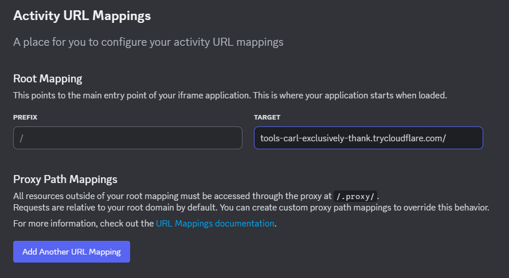
Task: Click the iframe application entry point description
Action: (230, 96)
